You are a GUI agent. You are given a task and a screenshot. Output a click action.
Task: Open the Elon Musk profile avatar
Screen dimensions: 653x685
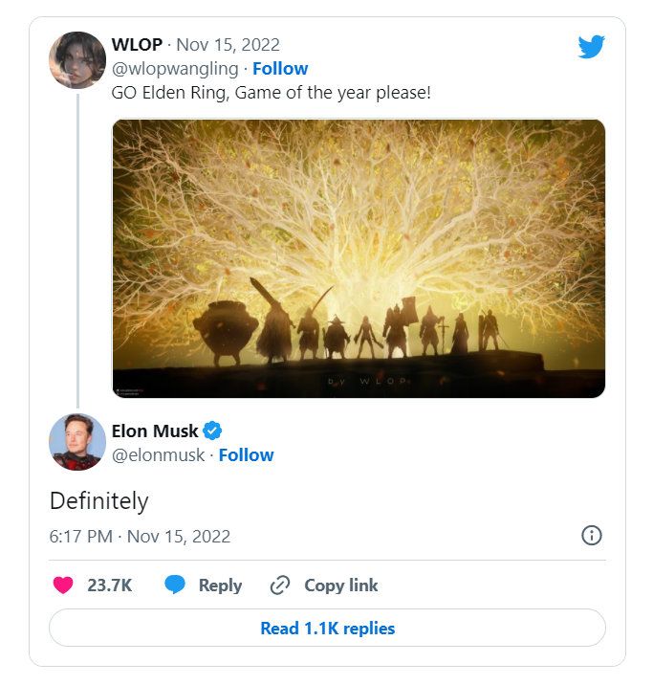pos(77,443)
